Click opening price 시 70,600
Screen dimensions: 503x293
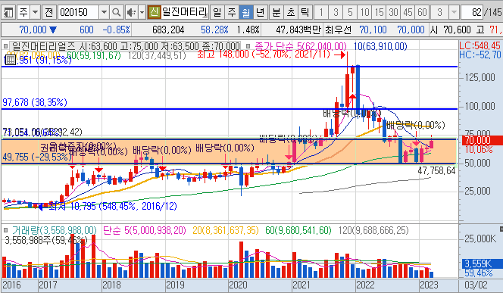click(x=451, y=30)
